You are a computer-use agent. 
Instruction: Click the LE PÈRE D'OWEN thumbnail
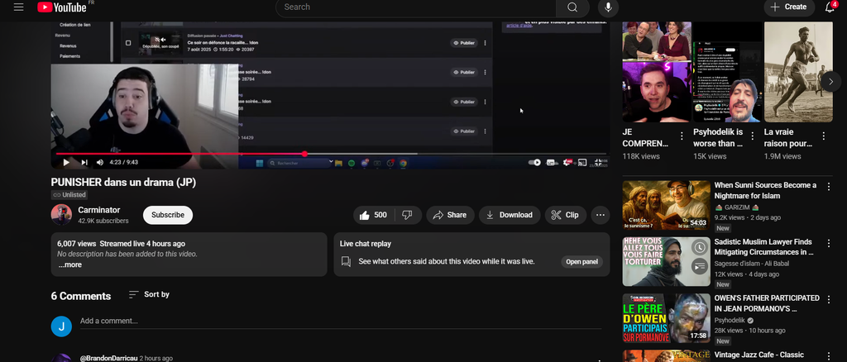(x=666, y=318)
